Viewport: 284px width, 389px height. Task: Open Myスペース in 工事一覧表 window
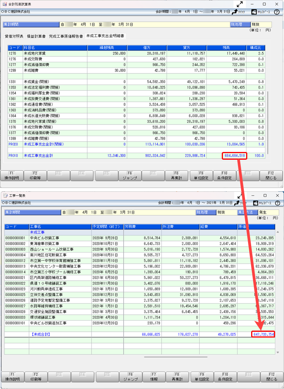[262, 203]
